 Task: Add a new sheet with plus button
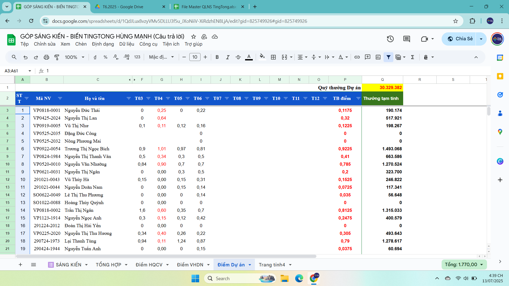(20, 265)
